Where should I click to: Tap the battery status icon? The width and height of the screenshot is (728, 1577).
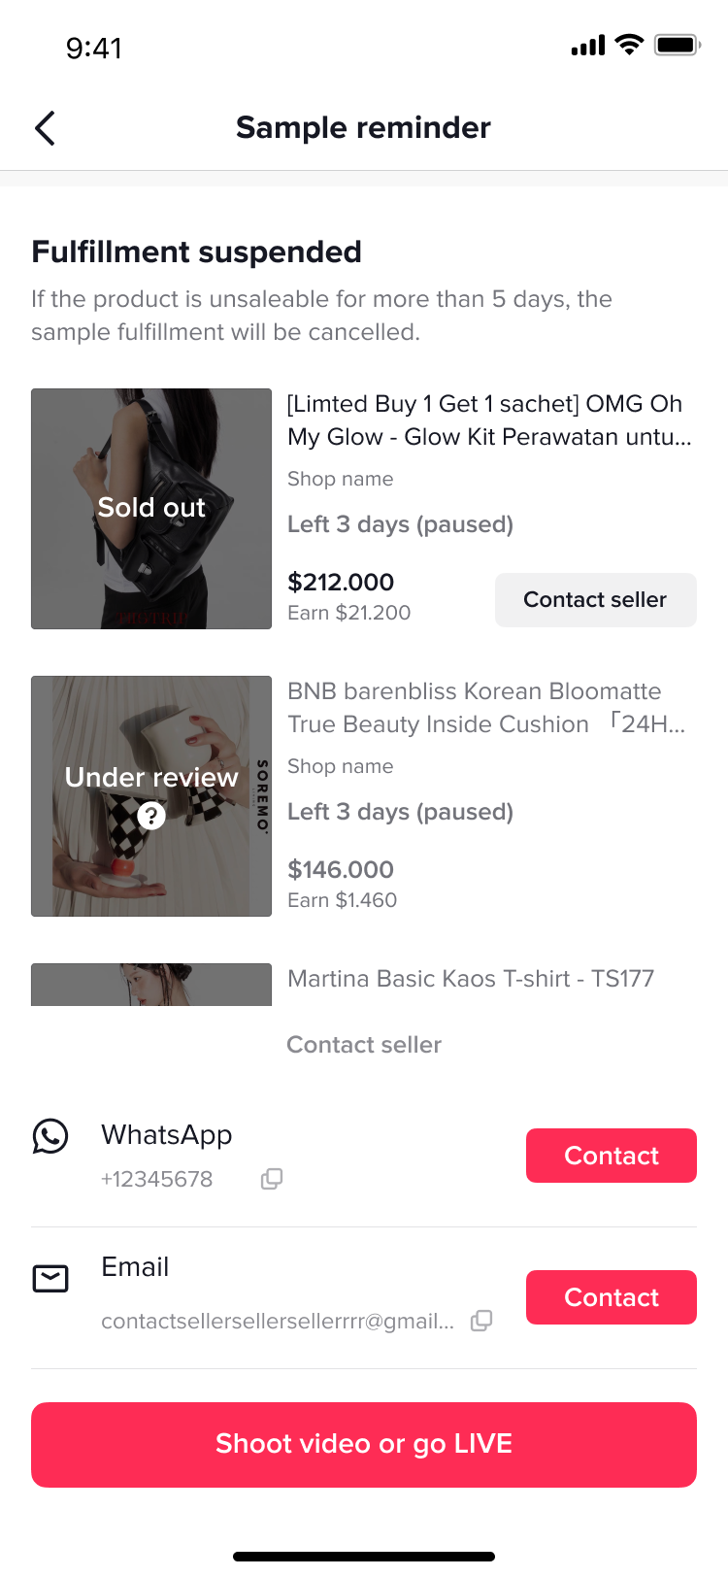pos(677,45)
